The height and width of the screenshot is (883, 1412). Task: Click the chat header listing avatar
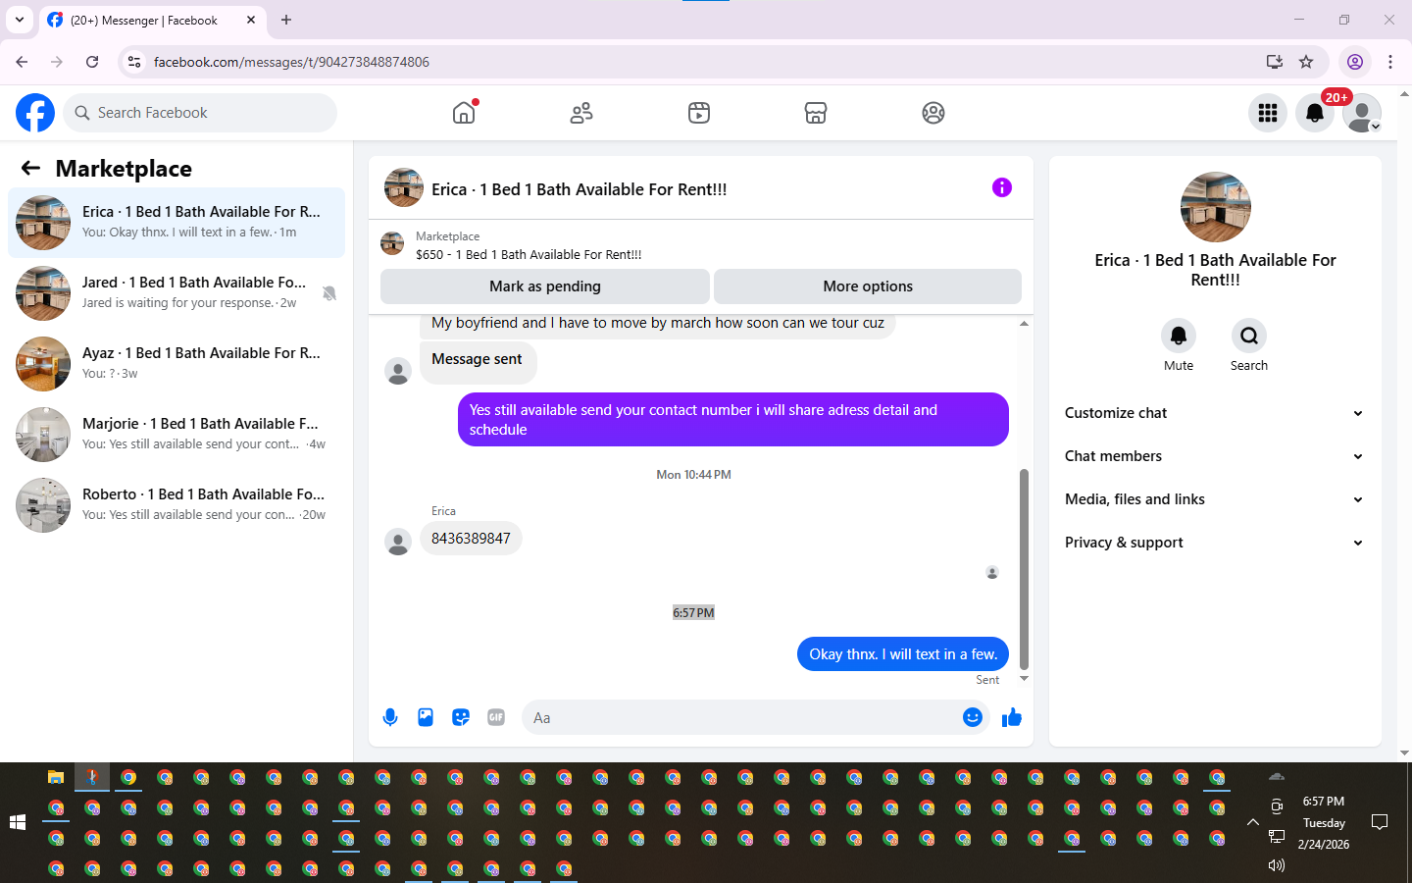pos(404,187)
